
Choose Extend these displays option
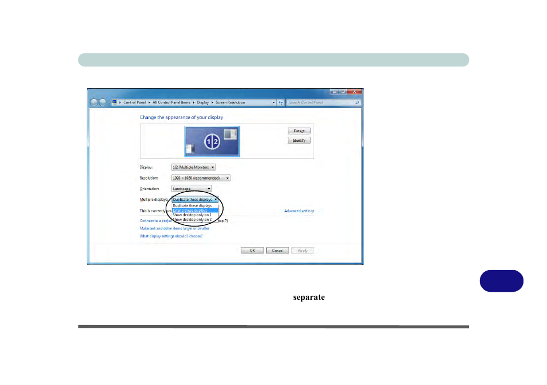tap(195, 211)
